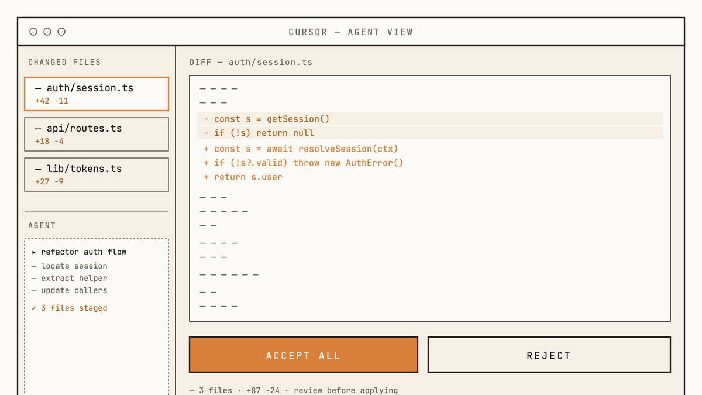Image resolution: width=702 pixels, height=395 pixels.
Task: Click the +27 -9 change count
Action: pos(49,181)
